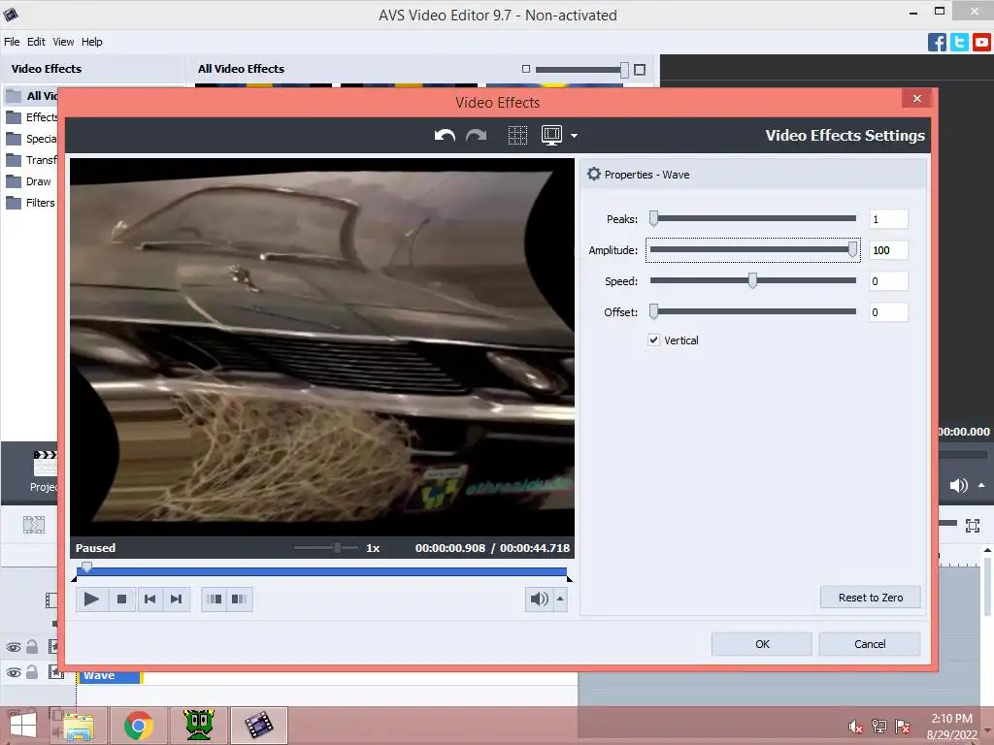Toggle the grid overlay in the preview

click(x=518, y=136)
